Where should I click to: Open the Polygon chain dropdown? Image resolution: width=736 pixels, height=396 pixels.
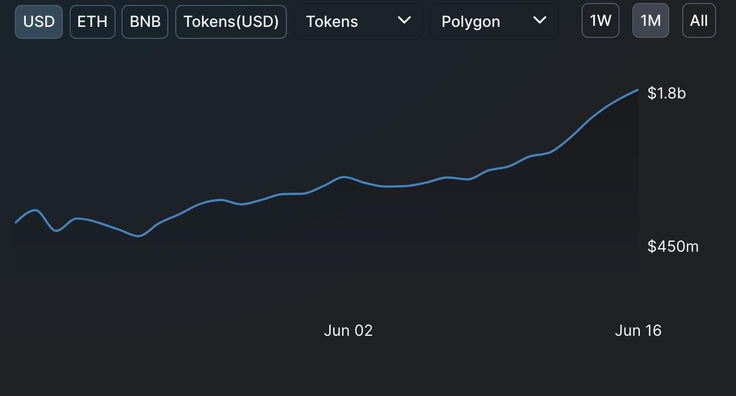494,21
